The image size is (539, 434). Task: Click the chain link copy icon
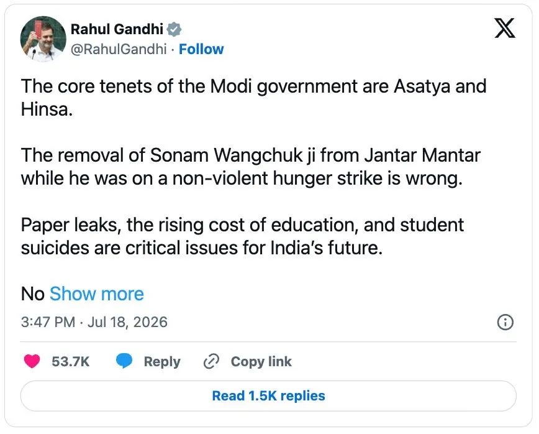tap(211, 361)
